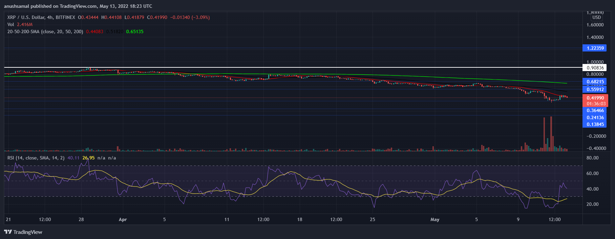The height and width of the screenshot is (239, 615).
Task: Select the 0.36466 support level label
Action: click(x=595, y=110)
